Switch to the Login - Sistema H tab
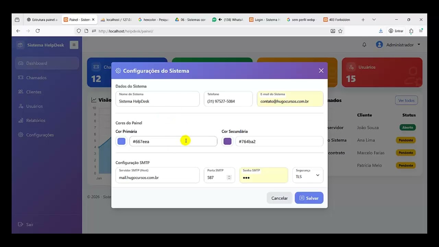The width and height of the screenshot is (439, 247). (264, 20)
